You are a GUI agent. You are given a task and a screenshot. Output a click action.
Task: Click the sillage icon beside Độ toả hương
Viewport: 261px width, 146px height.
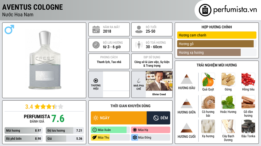pos(139,45)
